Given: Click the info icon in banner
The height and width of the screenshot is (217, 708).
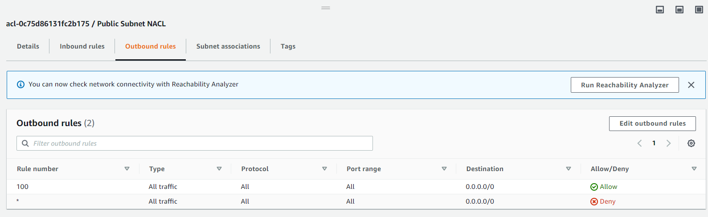Looking at the screenshot, I should (20, 85).
